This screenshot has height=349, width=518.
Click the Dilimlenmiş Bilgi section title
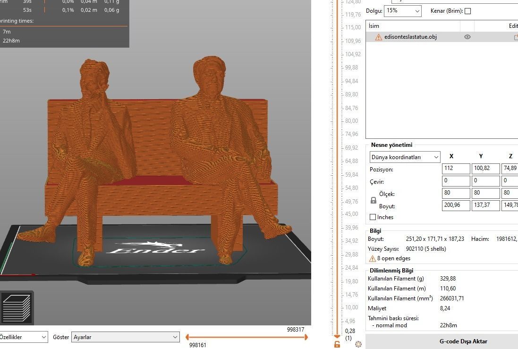point(391,271)
